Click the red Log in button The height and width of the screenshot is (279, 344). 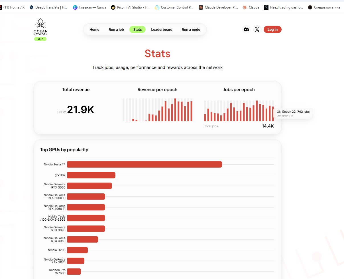272,29
